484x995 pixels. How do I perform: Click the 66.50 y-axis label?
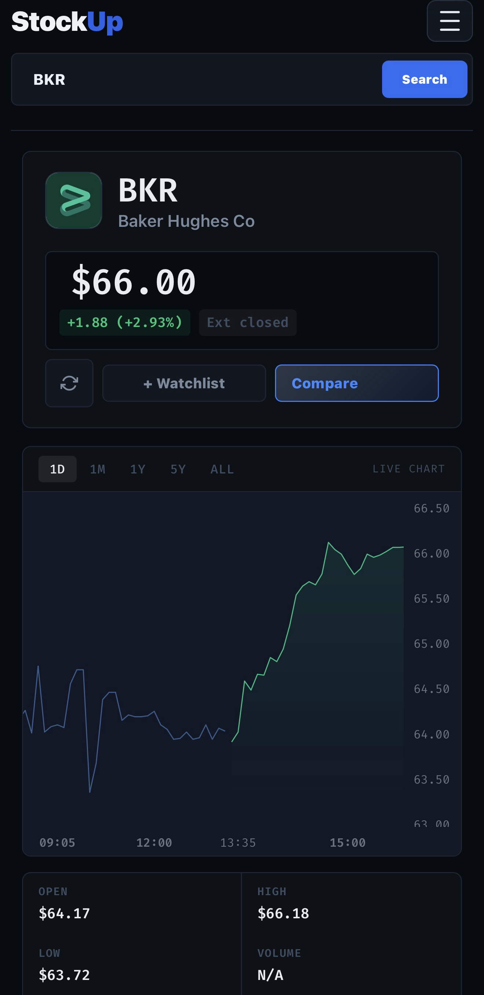click(x=432, y=508)
